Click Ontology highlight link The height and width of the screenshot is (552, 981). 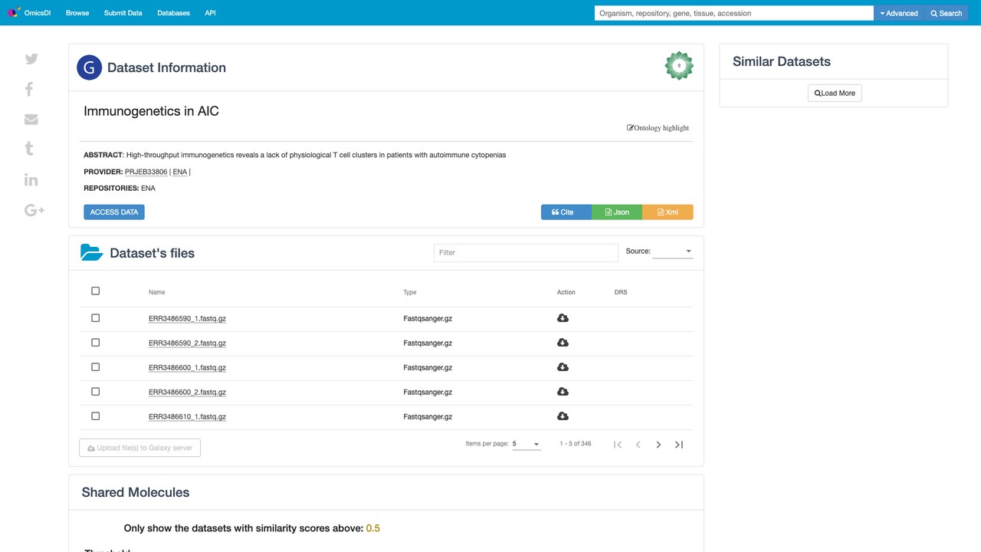coord(658,128)
